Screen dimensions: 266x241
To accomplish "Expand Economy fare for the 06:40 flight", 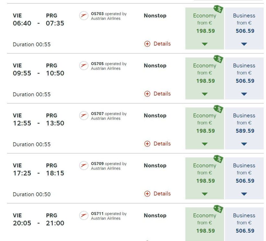I will (205, 44).
